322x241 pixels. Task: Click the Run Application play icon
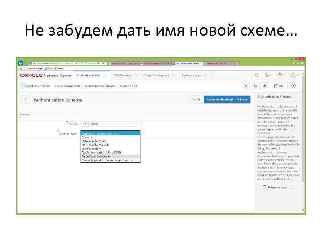[x=294, y=86]
